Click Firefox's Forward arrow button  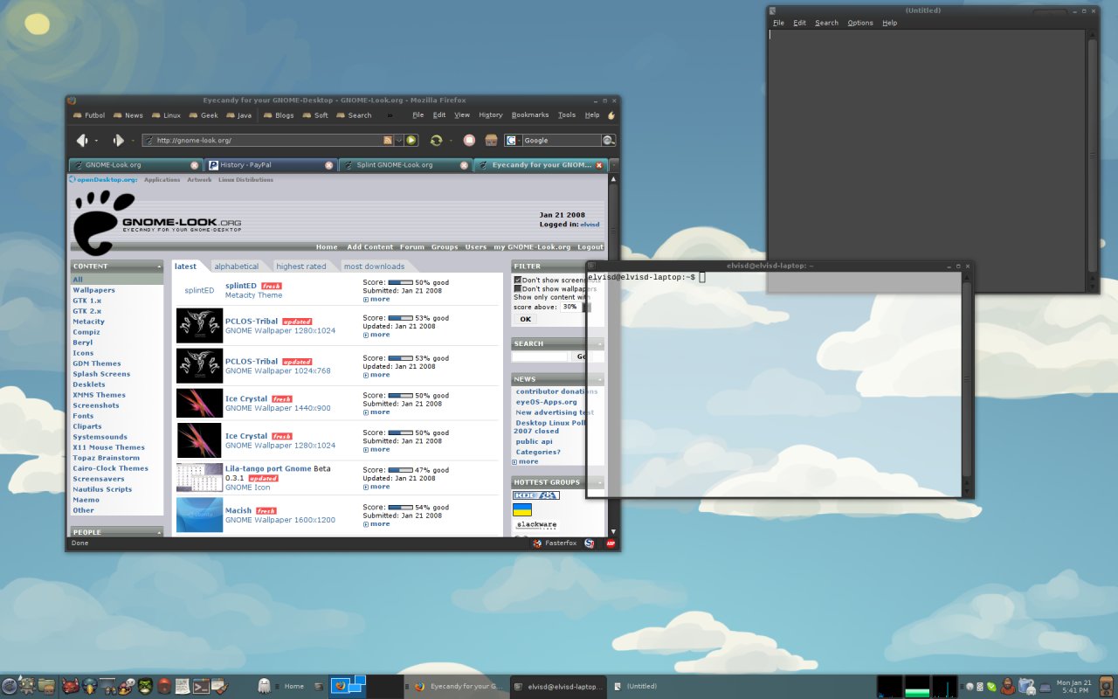(118, 140)
